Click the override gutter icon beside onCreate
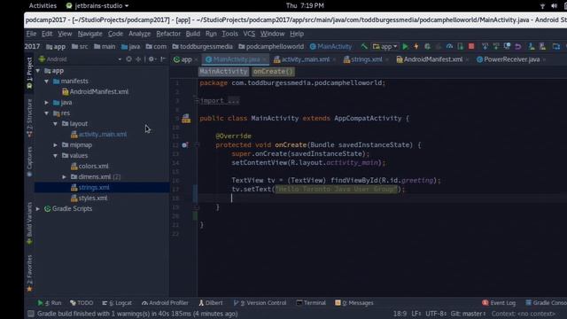The image size is (567, 319). [185, 145]
